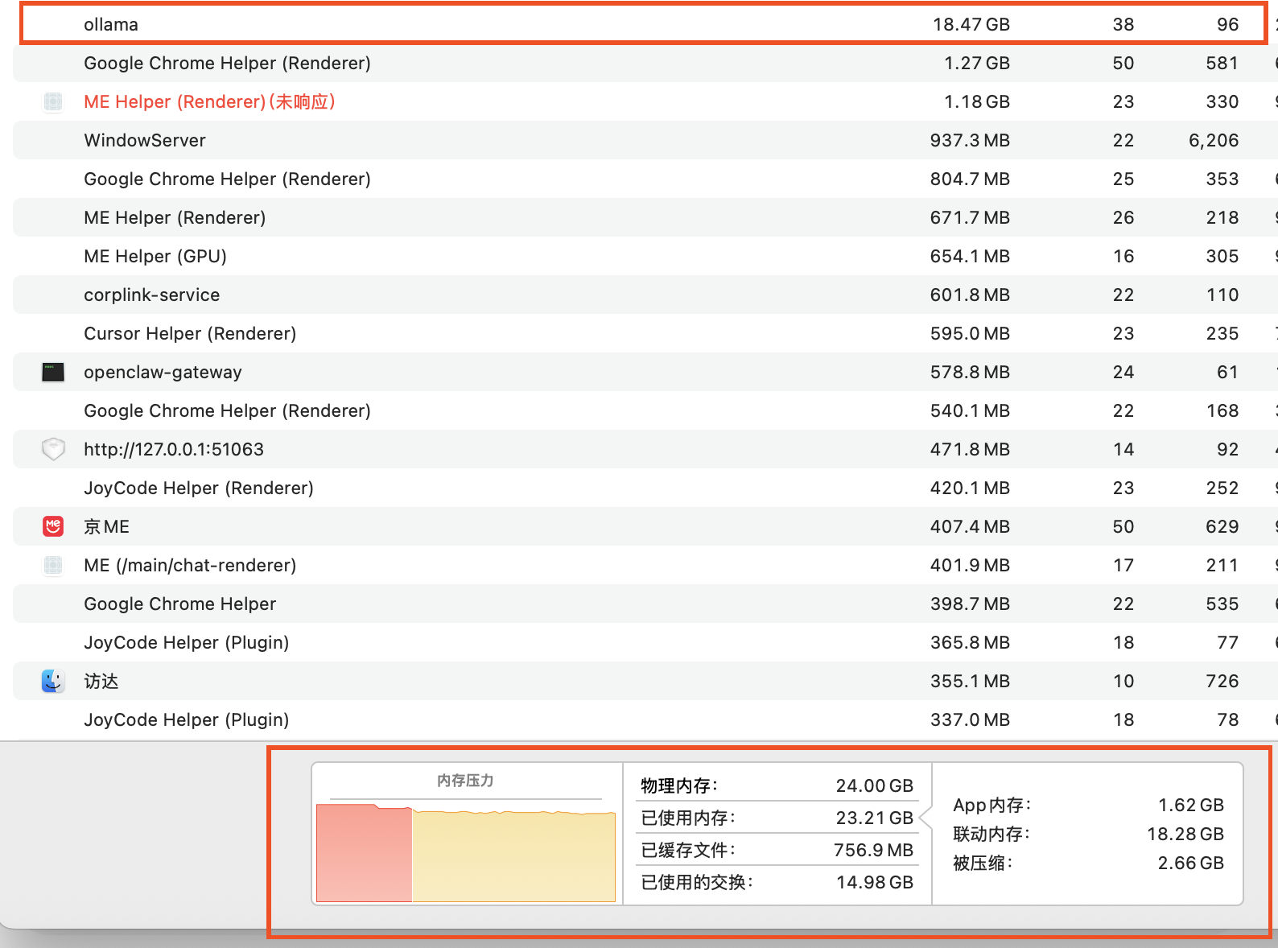Select the ollama process name
1278x948 pixels.
coord(111,24)
